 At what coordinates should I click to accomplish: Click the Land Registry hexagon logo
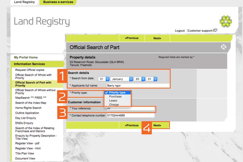coord(226,22)
